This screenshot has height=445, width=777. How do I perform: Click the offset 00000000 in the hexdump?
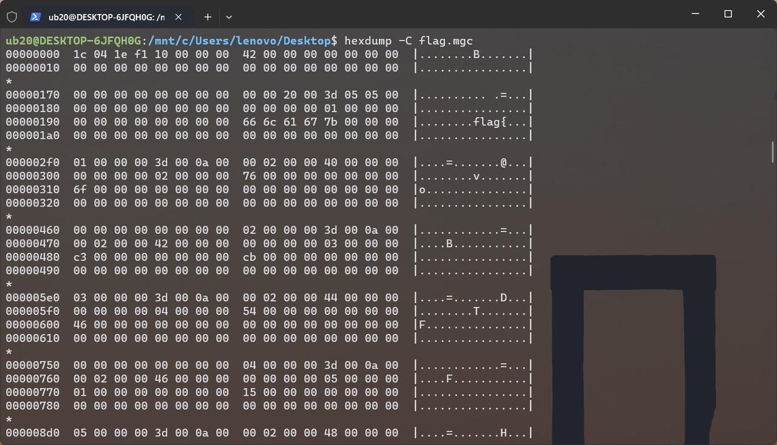(x=33, y=54)
